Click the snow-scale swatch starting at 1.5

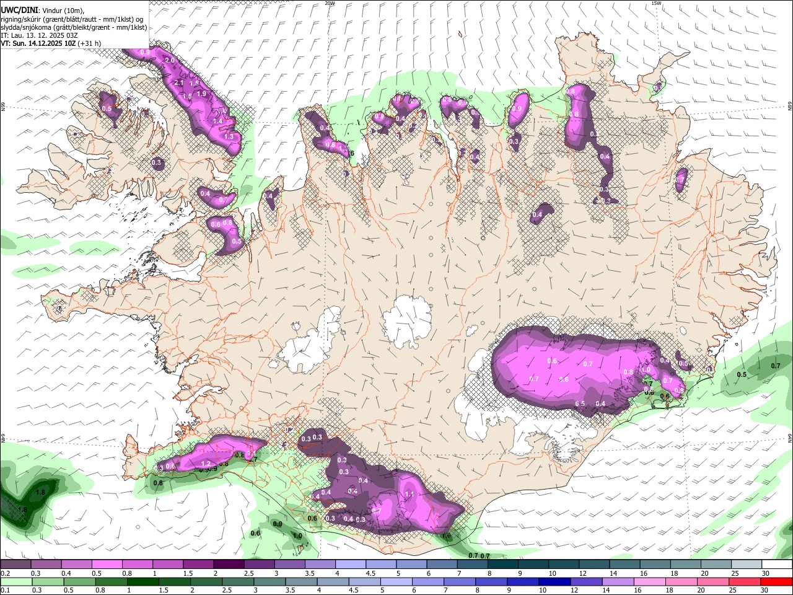(198, 565)
